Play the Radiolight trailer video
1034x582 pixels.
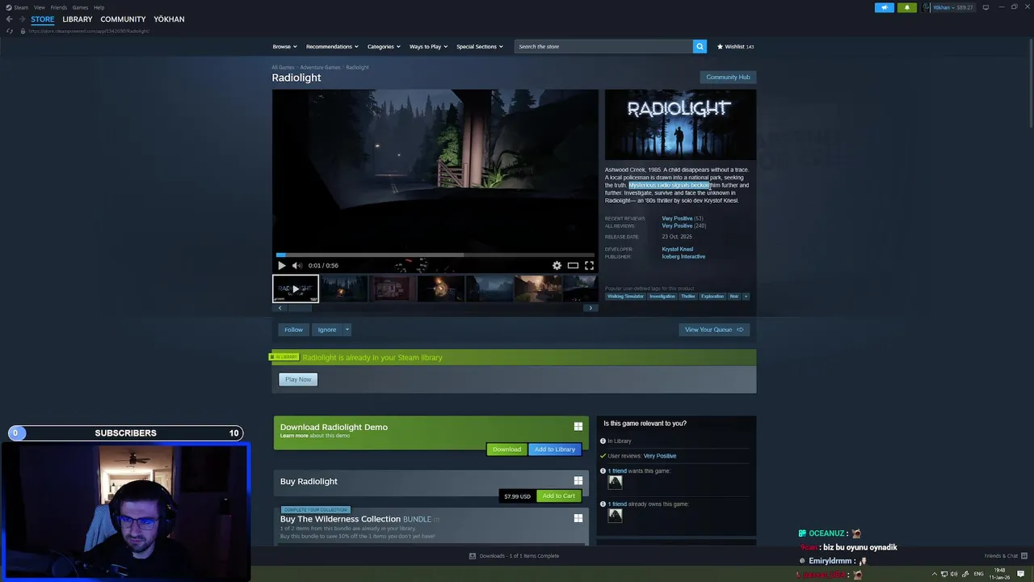click(281, 265)
